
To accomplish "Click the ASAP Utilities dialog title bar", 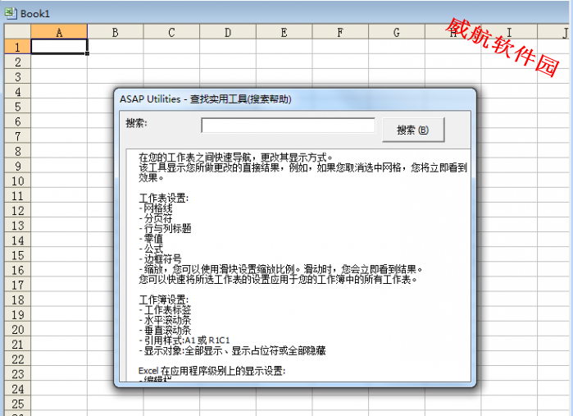I will click(294, 98).
